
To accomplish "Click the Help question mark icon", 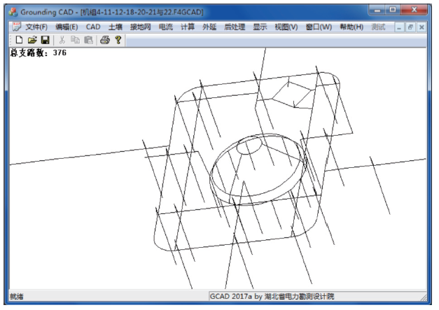I will 118,41.
